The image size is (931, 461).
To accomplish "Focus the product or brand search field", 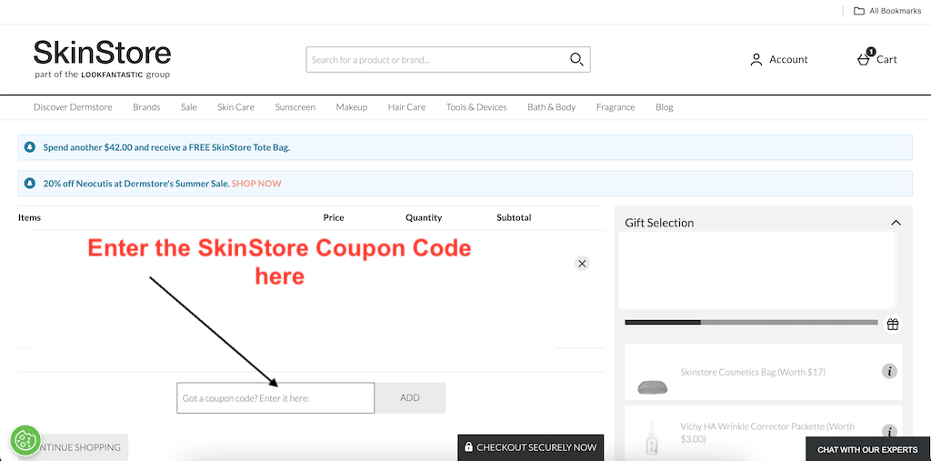I will click(x=448, y=59).
